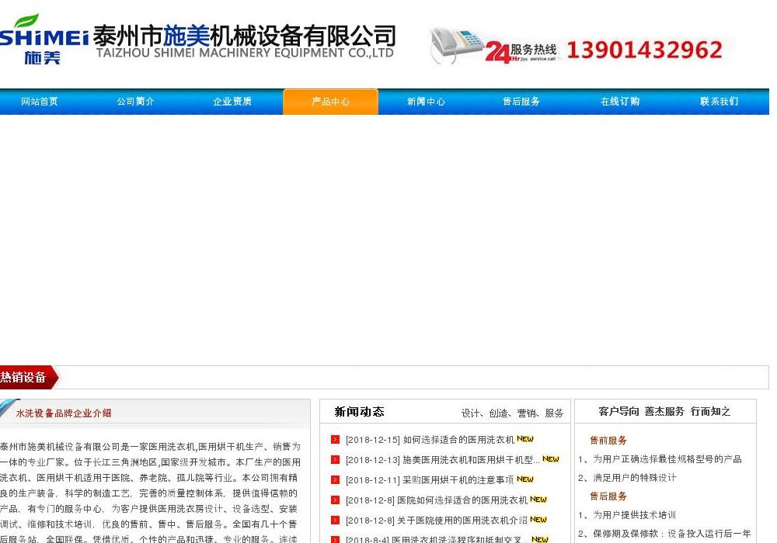Click the SHiMEi company logo
The width and height of the screenshot is (777, 543).
coord(44,40)
